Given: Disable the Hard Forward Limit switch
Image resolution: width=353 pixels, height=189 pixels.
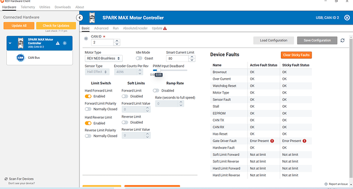Looking at the screenshot, I should 88,97.
